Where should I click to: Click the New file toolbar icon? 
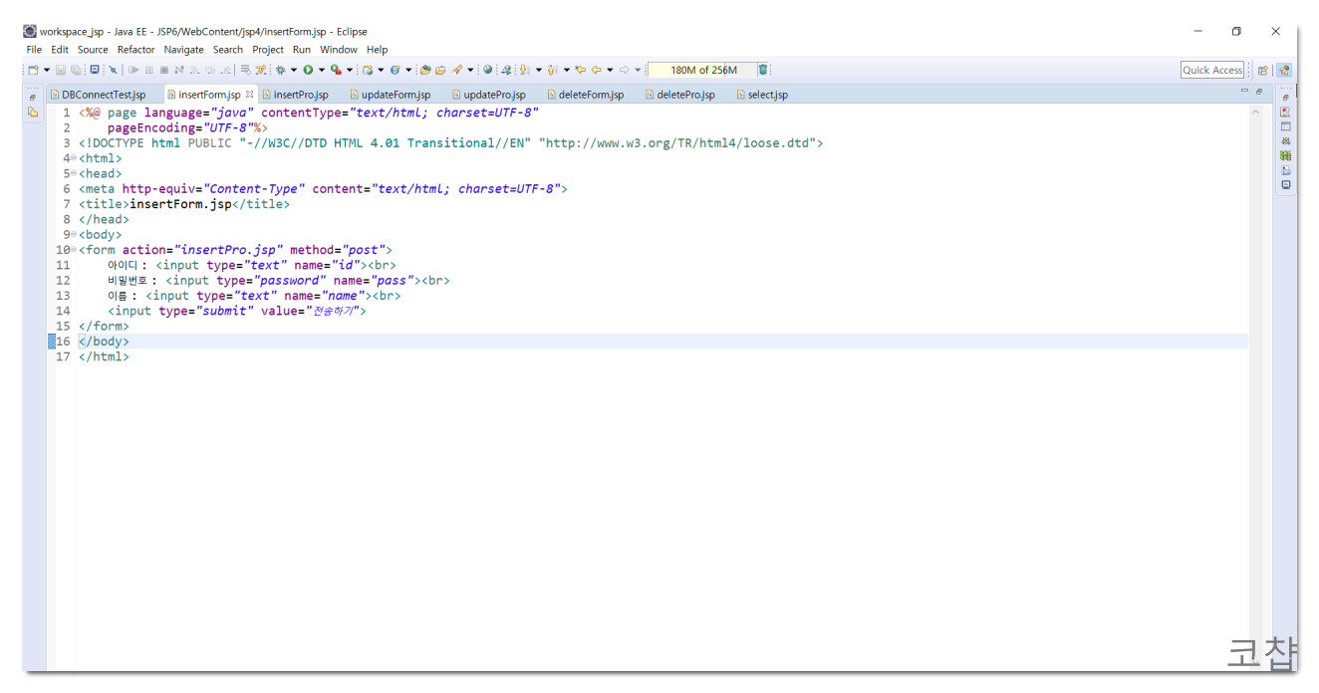click(32, 70)
